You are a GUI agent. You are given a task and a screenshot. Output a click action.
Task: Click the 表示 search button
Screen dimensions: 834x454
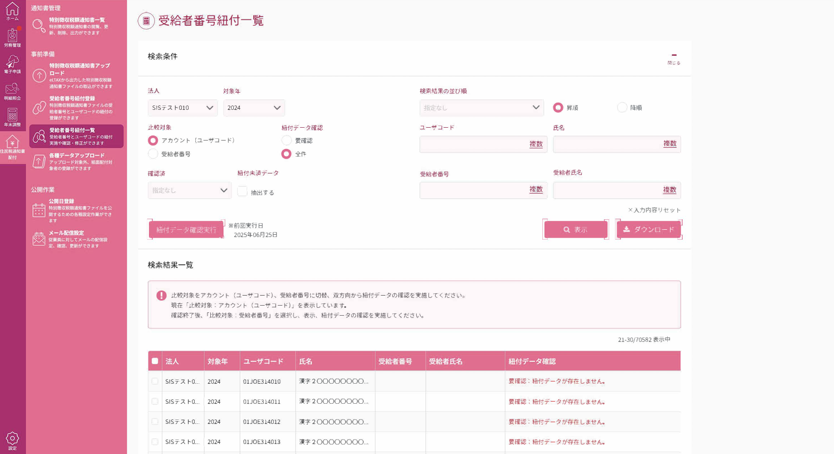[x=576, y=229]
